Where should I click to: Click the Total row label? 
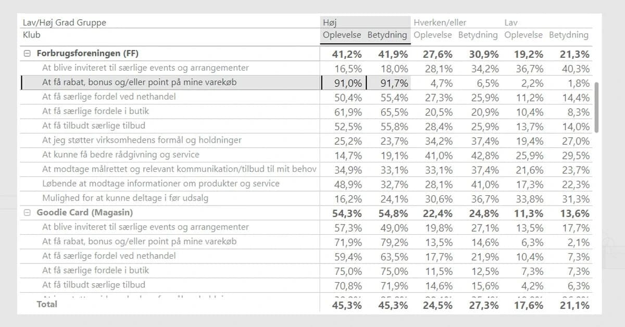[47, 304]
